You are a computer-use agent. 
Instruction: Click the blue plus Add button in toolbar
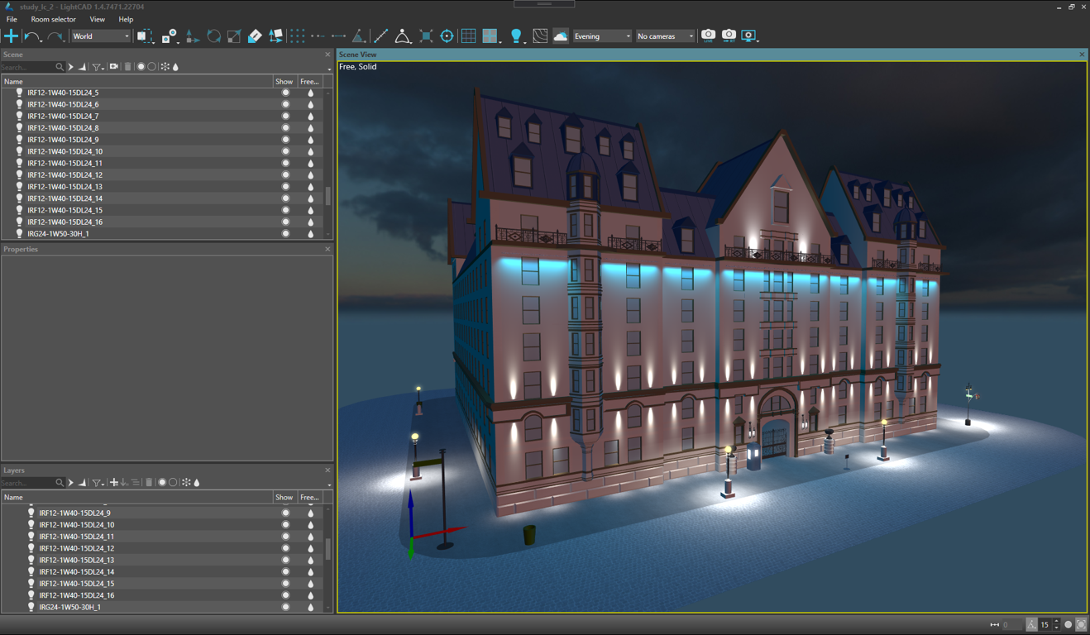[12, 36]
